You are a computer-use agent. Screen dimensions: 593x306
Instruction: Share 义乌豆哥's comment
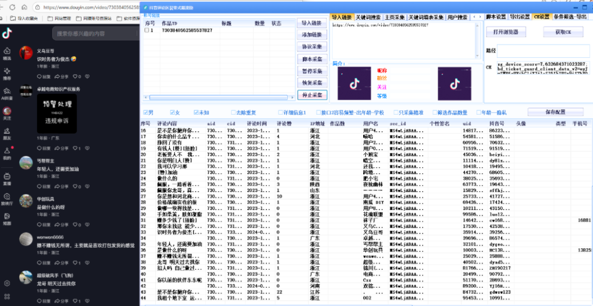(61, 77)
